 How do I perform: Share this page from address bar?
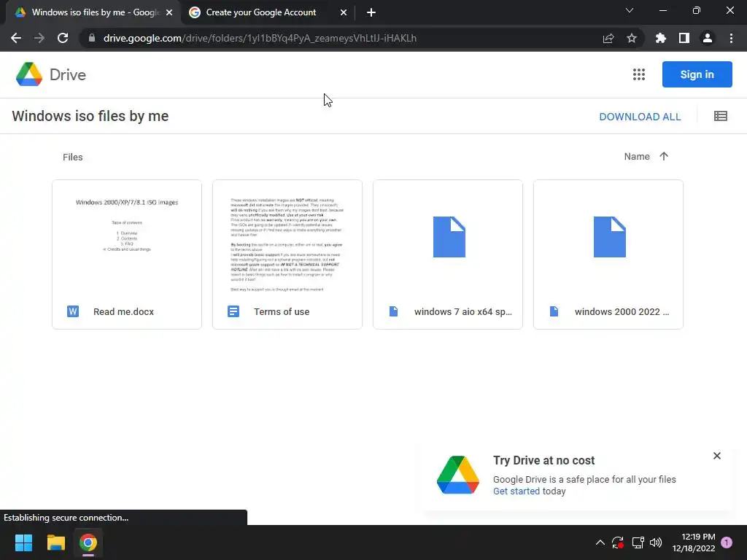(x=608, y=38)
